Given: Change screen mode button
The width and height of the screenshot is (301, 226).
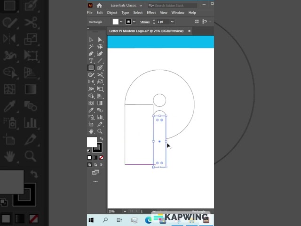Looking at the screenshot, I should point(95,172).
